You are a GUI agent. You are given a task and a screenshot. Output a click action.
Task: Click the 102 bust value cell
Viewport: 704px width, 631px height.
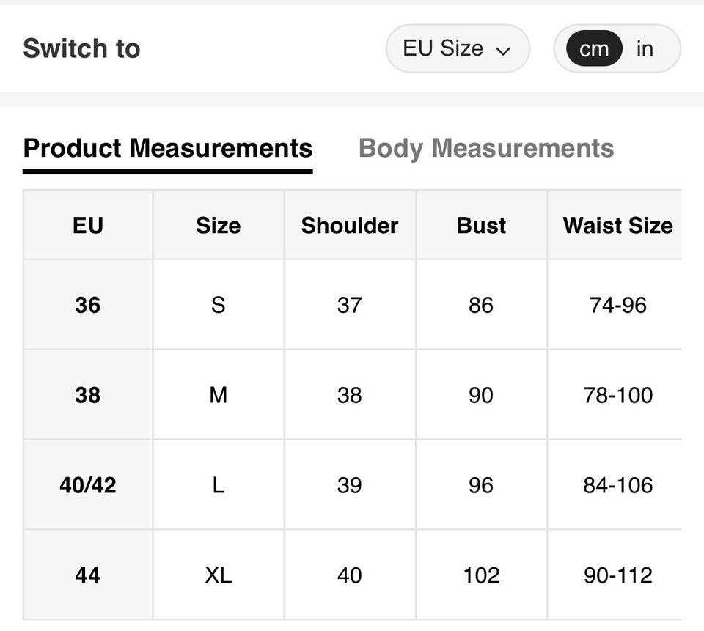click(481, 575)
